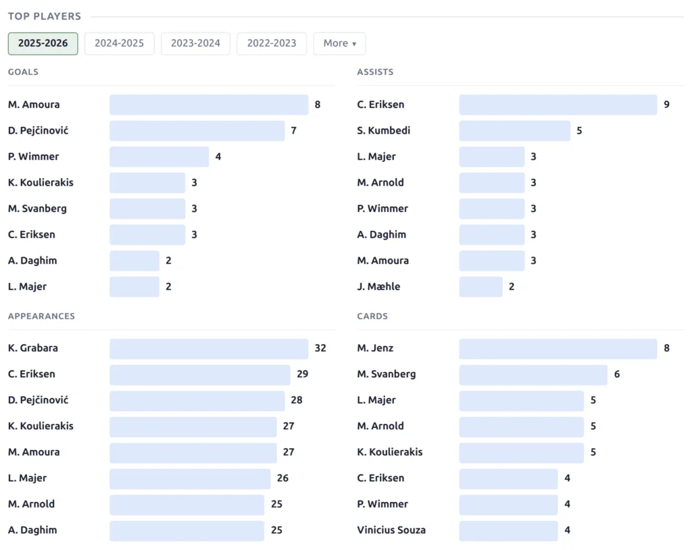Click M. Amoura in the Appearances list
Viewport: 692px width, 550px height.
pyautogui.click(x=34, y=451)
